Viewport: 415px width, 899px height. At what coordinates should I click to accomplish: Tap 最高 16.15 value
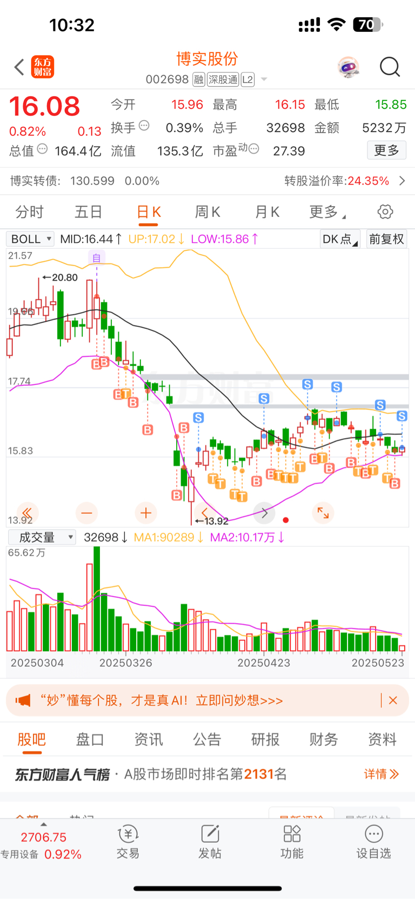pos(290,104)
